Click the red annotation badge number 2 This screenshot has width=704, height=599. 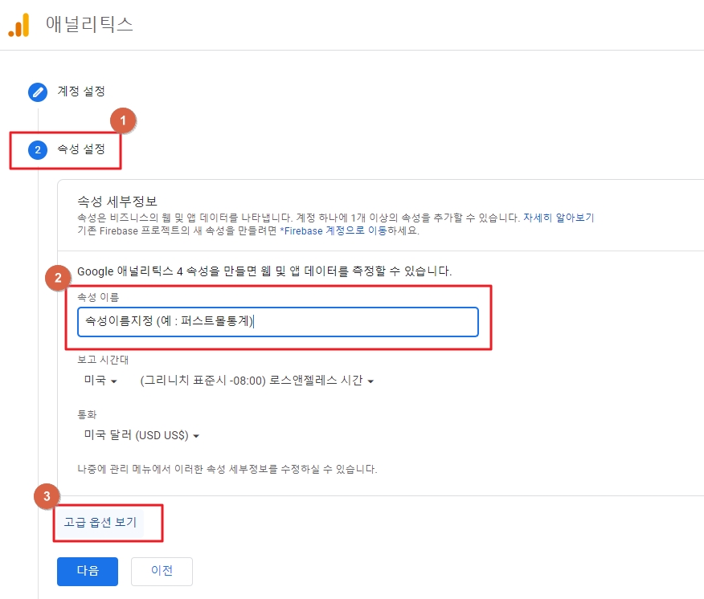[x=58, y=278]
